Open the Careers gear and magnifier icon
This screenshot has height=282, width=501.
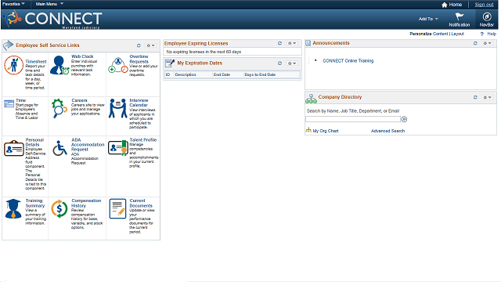59,108
